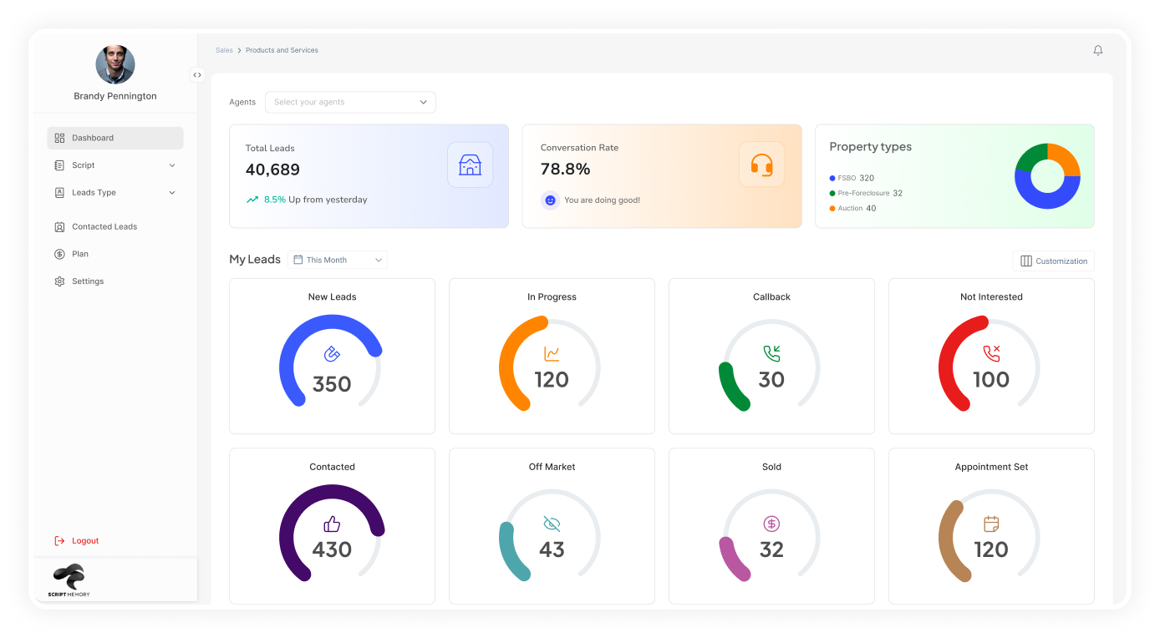
Task: Click the thumbs up icon in Contacted
Action: 332,524
